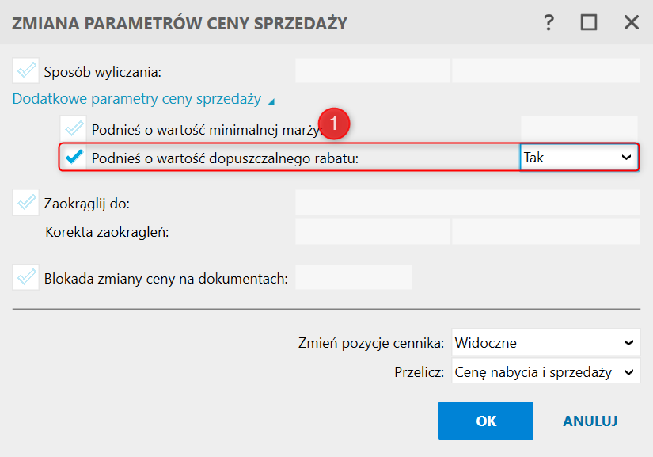Screen dimensions: 653x457
Task: Enable the Sposób wyliczania checkbox
Action: (x=26, y=71)
